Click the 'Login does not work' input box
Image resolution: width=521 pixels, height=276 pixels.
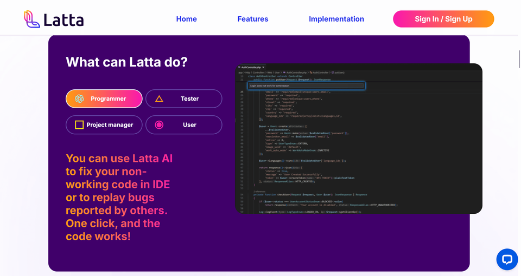point(307,86)
